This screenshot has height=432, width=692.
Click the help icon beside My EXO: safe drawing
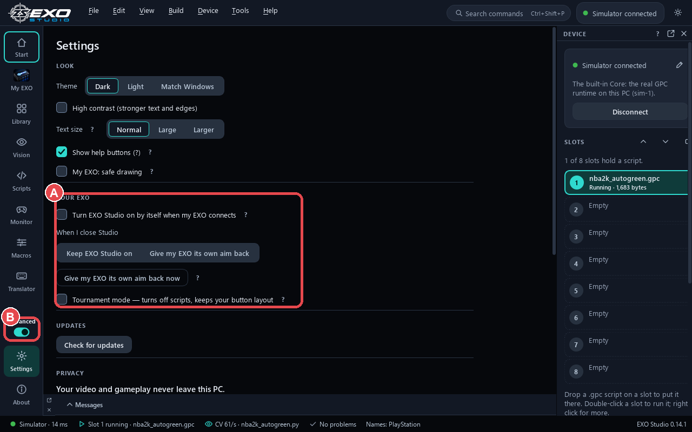click(152, 172)
